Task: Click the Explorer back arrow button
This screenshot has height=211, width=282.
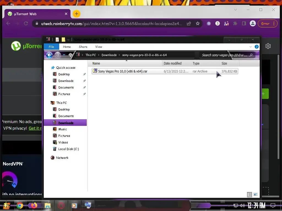Action: (50, 55)
